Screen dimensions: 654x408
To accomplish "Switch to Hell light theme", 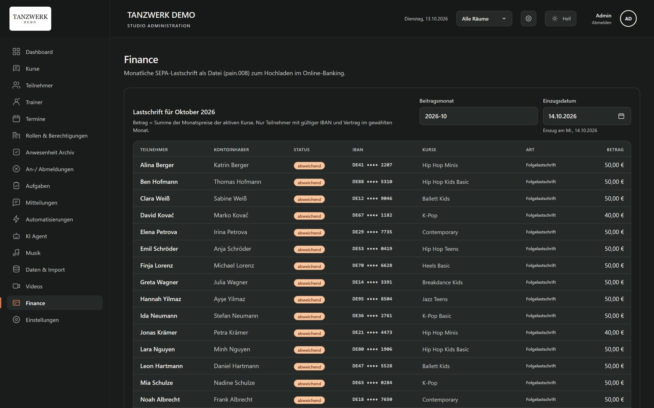I will (x=560, y=18).
